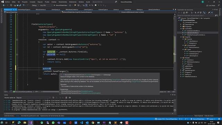Image resolution: width=222 pixels, height=125 pixels.
Task: Open Visual Studio Code from the taskbar
Action: (x=82, y=123)
